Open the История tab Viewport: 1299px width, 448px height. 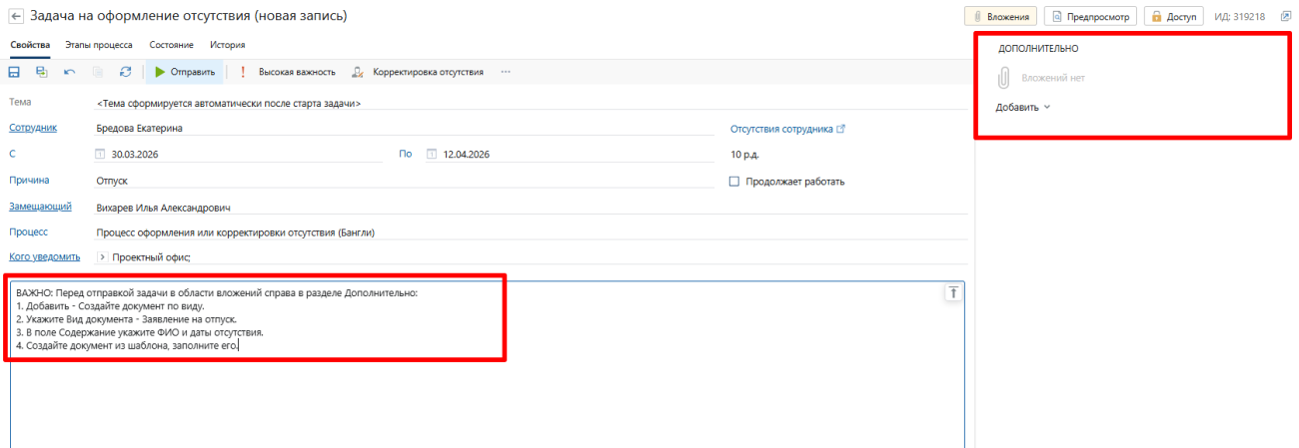(227, 45)
